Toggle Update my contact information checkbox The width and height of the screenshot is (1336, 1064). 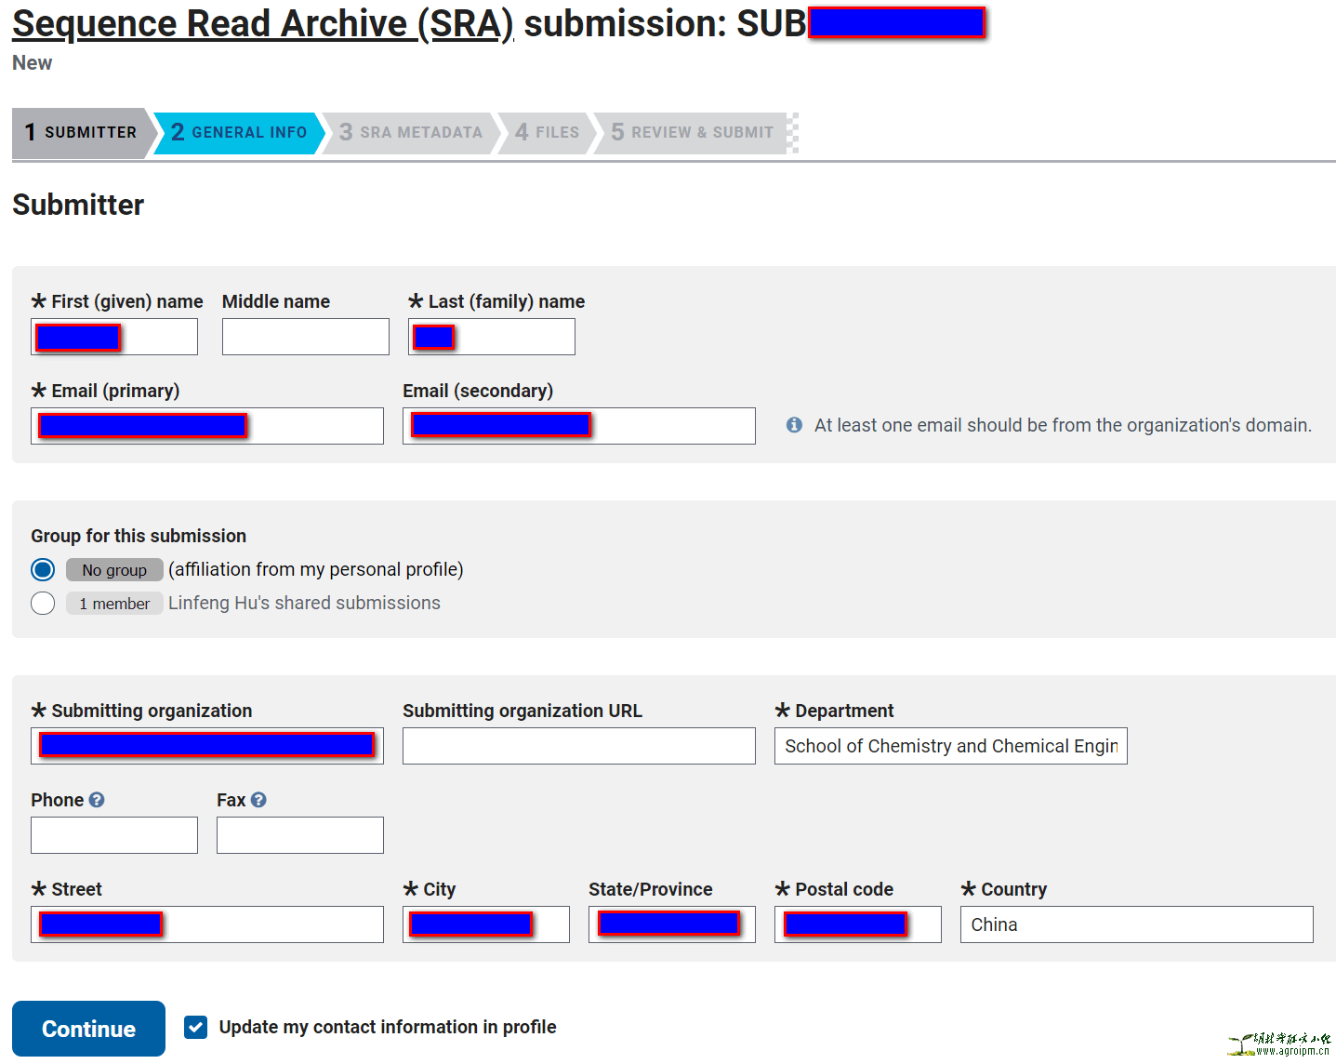[x=195, y=1027]
